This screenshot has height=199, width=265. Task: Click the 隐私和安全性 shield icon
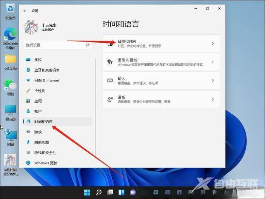[28, 152]
